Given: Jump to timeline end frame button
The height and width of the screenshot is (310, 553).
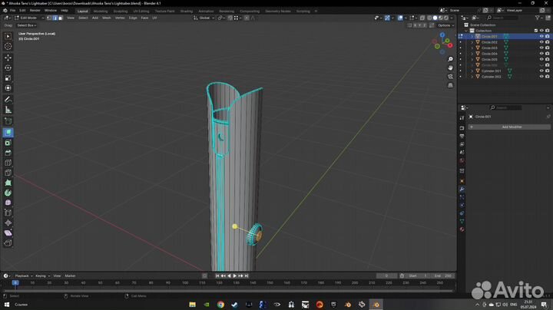Looking at the screenshot, I should tap(247, 275).
